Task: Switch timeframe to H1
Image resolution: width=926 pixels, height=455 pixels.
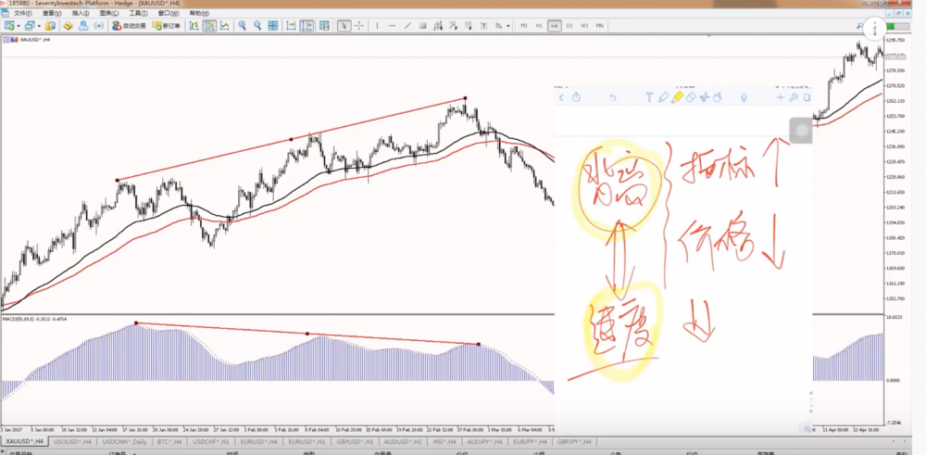Action: [539, 26]
